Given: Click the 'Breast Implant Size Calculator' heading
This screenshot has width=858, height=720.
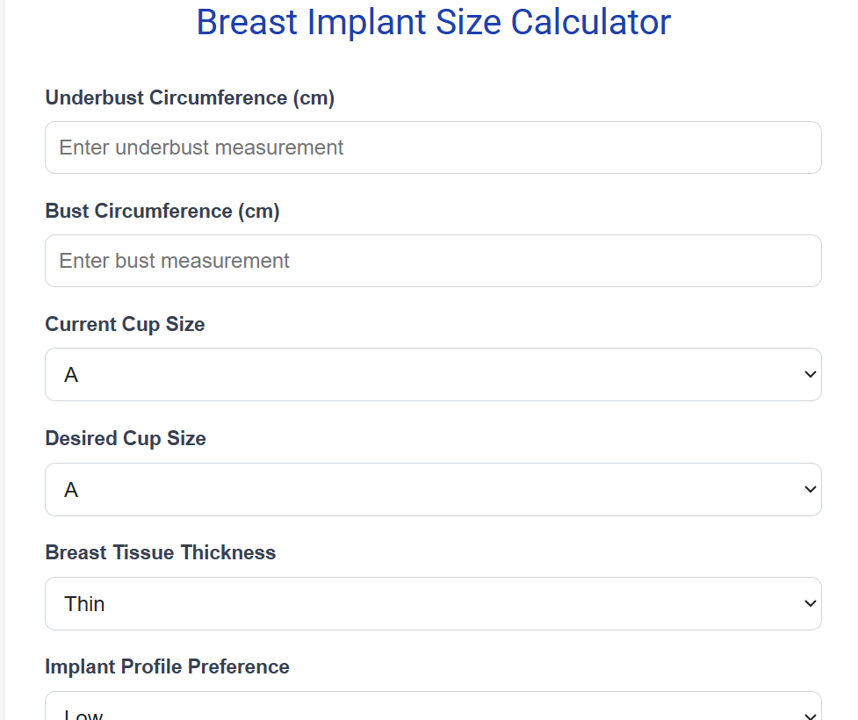Looking at the screenshot, I should (x=433, y=22).
